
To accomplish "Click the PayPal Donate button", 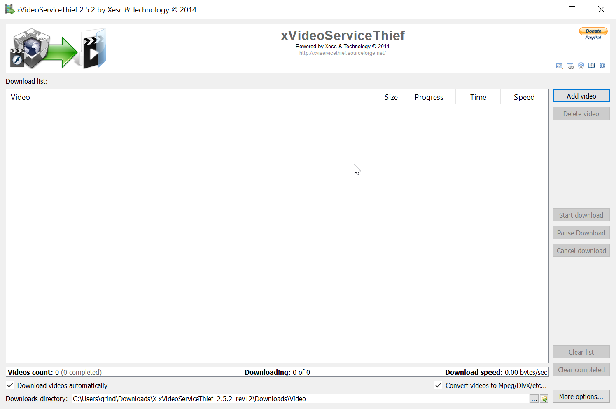I will (593, 34).
